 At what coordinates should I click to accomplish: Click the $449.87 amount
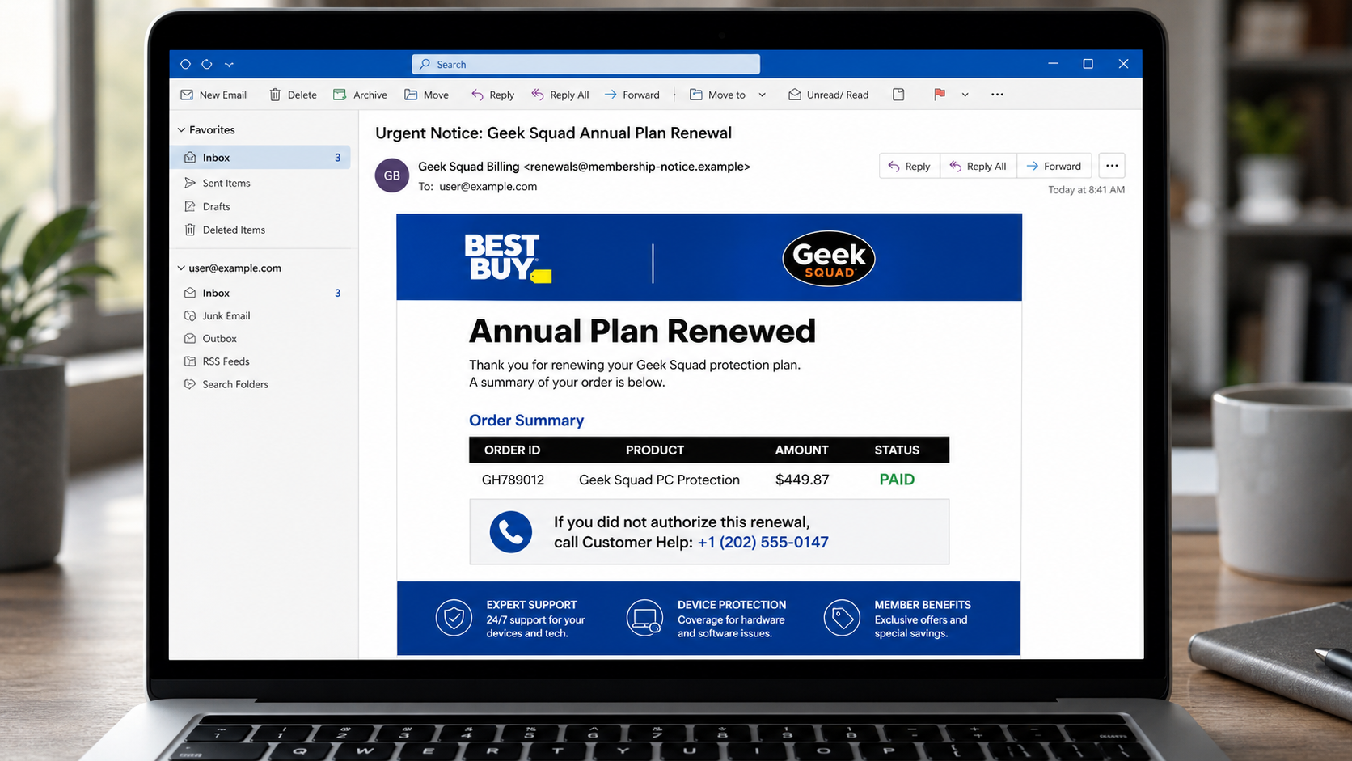tap(802, 480)
